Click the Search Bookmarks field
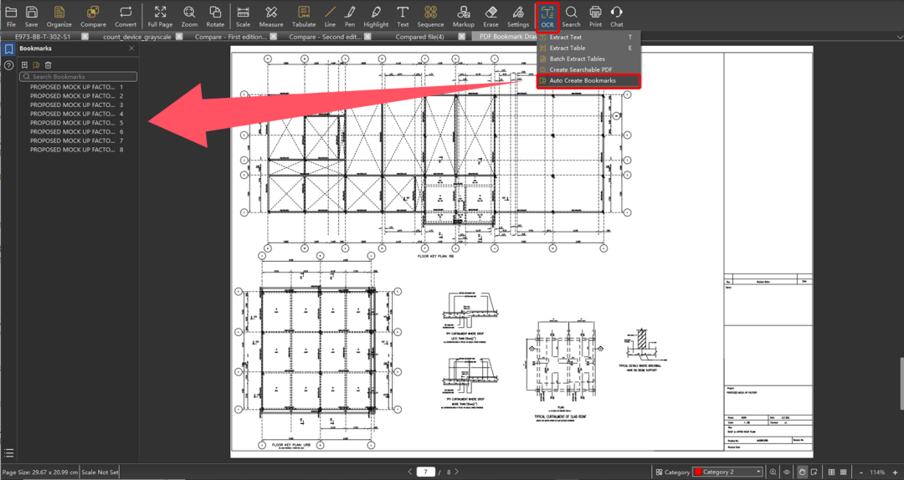904x480 pixels. [x=79, y=76]
